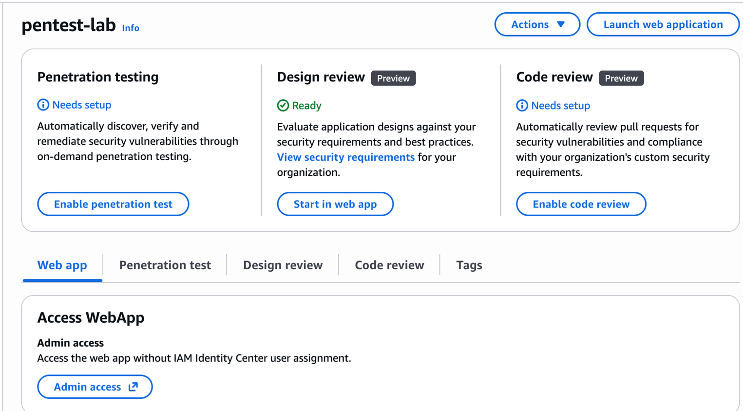Click the Actions dropdown arrow icon
This screenshot has width=743, height=411.
(561, 24)
